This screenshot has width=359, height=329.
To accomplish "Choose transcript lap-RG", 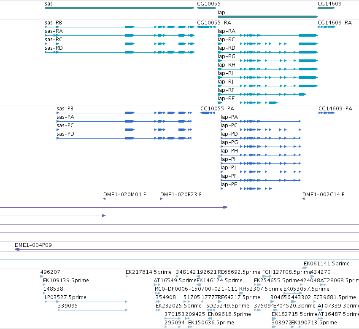I will coord(227,56).
